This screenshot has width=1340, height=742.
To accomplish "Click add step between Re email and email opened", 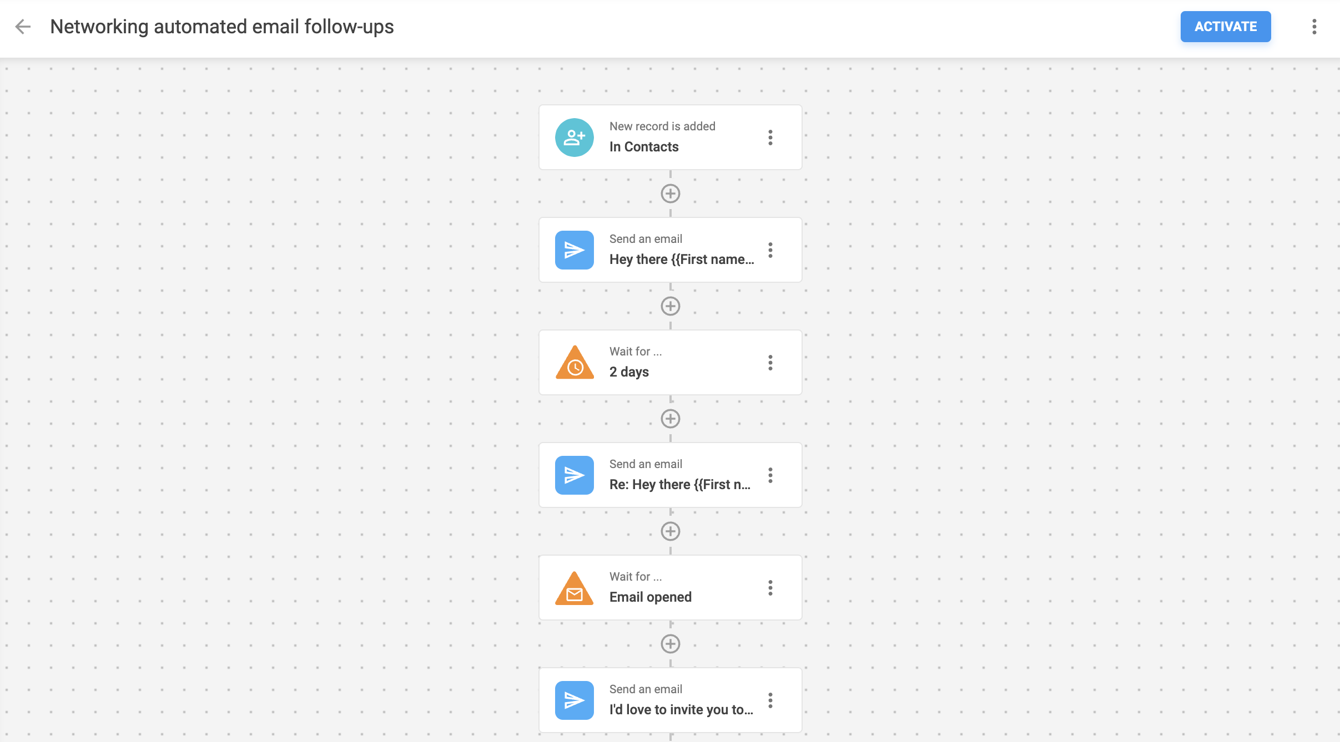I will pos(669,531).
